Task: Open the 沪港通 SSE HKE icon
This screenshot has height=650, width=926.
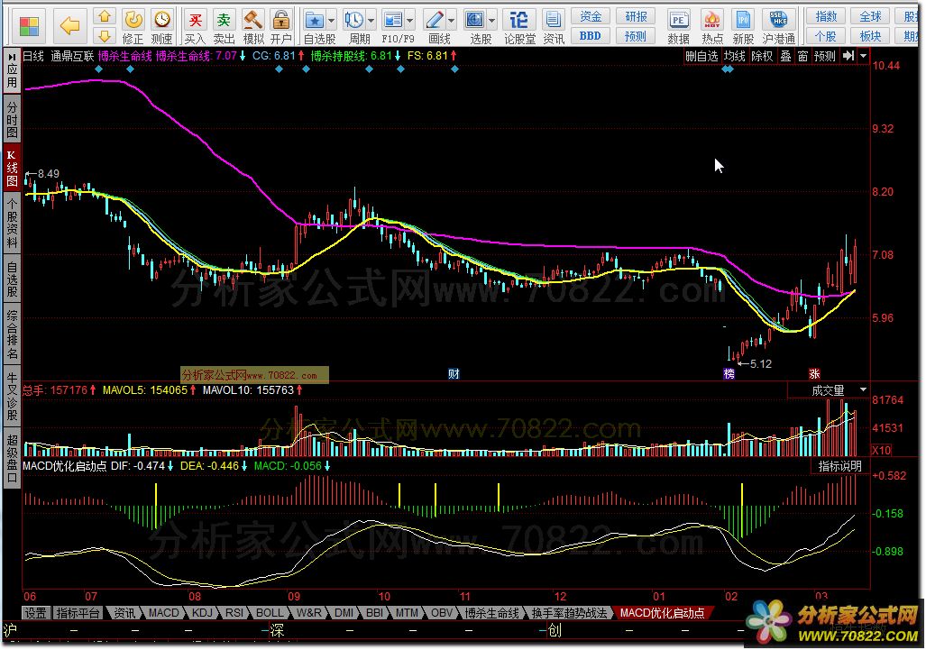Action: coord(778,27)
